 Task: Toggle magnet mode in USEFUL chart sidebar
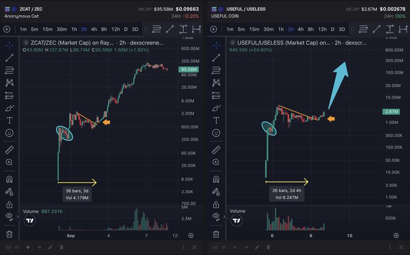pyautogui.click(x=216, y=179)
